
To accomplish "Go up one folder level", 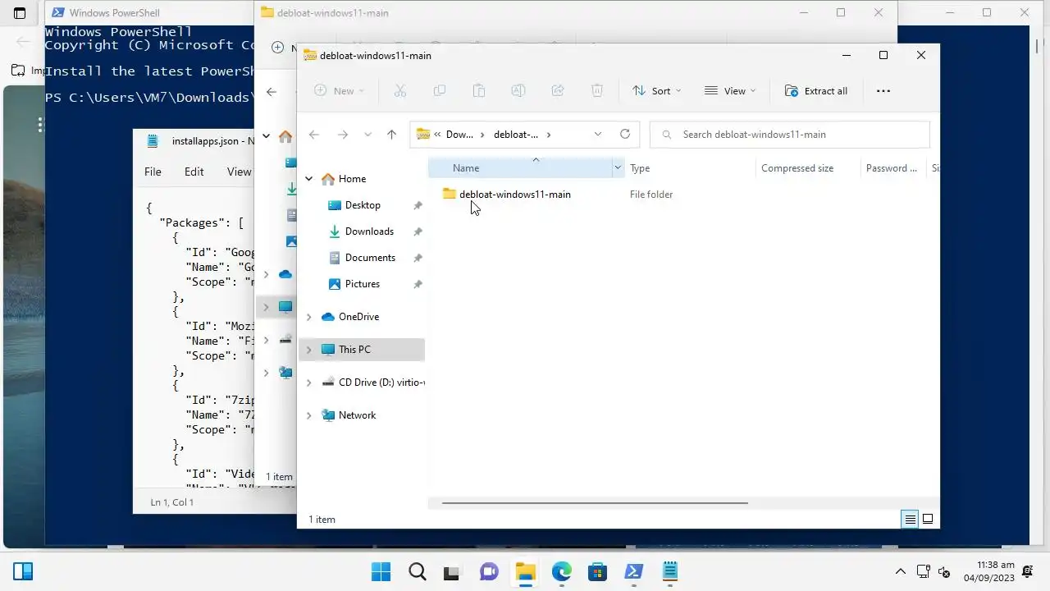I will click(x=391, y=135).
